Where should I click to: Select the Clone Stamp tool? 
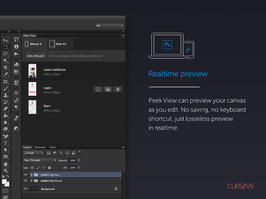click(x=6, y=95)
